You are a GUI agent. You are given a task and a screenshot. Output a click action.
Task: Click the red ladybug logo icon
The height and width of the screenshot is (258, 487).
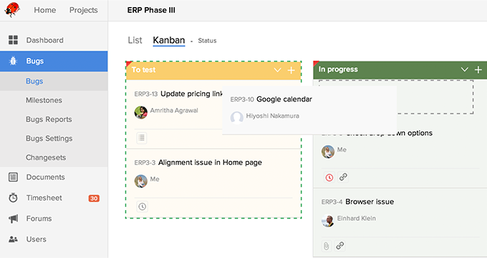tap(12, 9)
